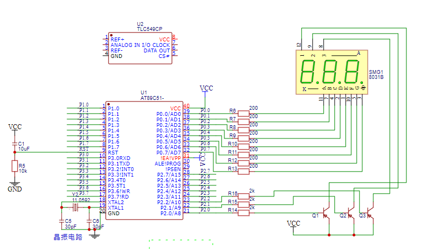Click the GND pin label inside U1
Viewport: 428px width, 250px height.
pyautogui.click(x=114, y=214)
